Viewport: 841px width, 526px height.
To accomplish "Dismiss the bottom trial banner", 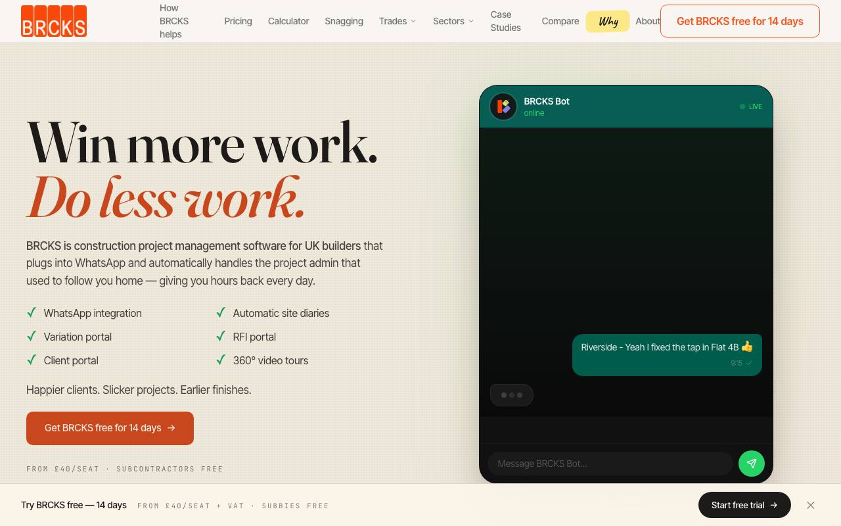I will [810, 505].
